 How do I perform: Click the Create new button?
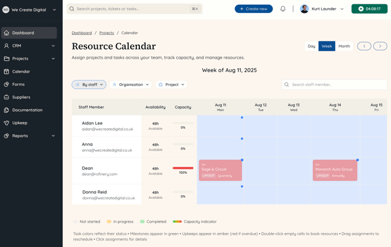[254, 9]
